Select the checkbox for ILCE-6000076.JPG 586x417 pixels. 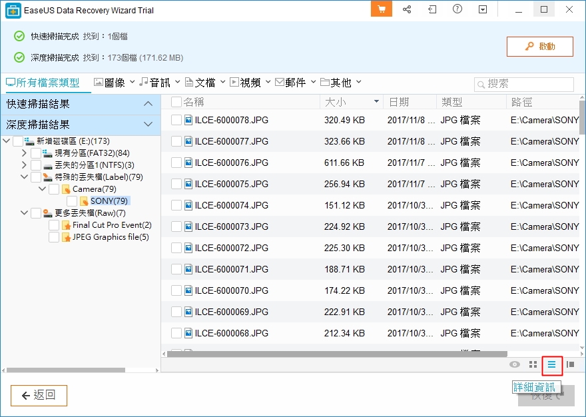point(176,163)
